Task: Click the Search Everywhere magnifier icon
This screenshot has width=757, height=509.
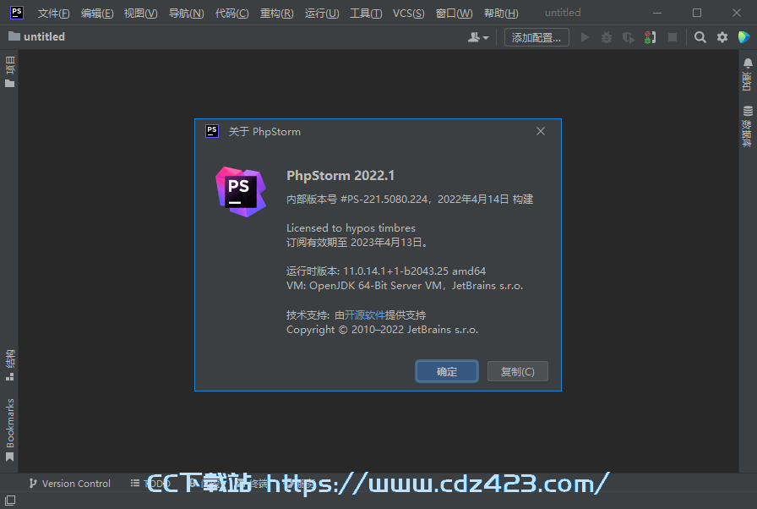Action: coord(700,37)
